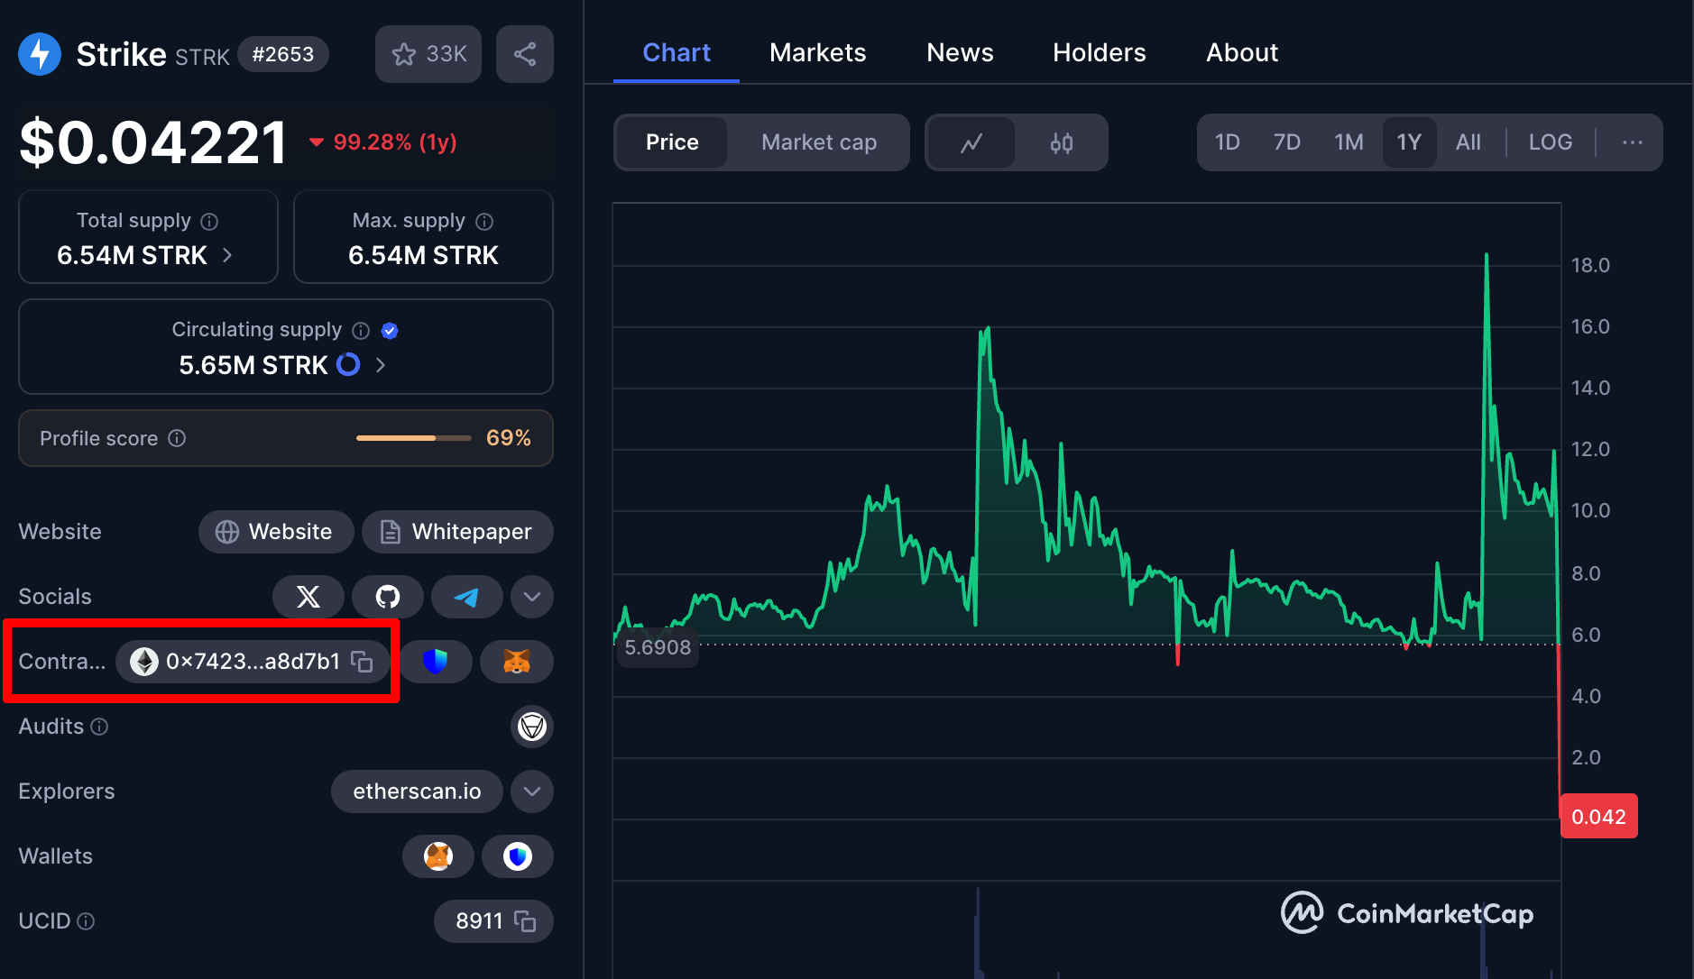Show info tooltip for Profile score
This screenshot has width=1694, height=979.
[x=177, y=438]
